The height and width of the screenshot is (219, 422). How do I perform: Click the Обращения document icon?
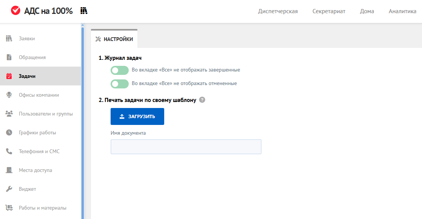[x=9, y=57]
